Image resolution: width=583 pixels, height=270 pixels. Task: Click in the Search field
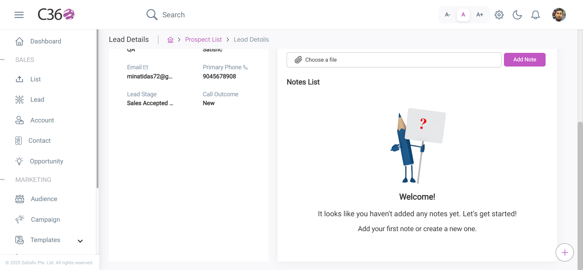click(173, 15)
